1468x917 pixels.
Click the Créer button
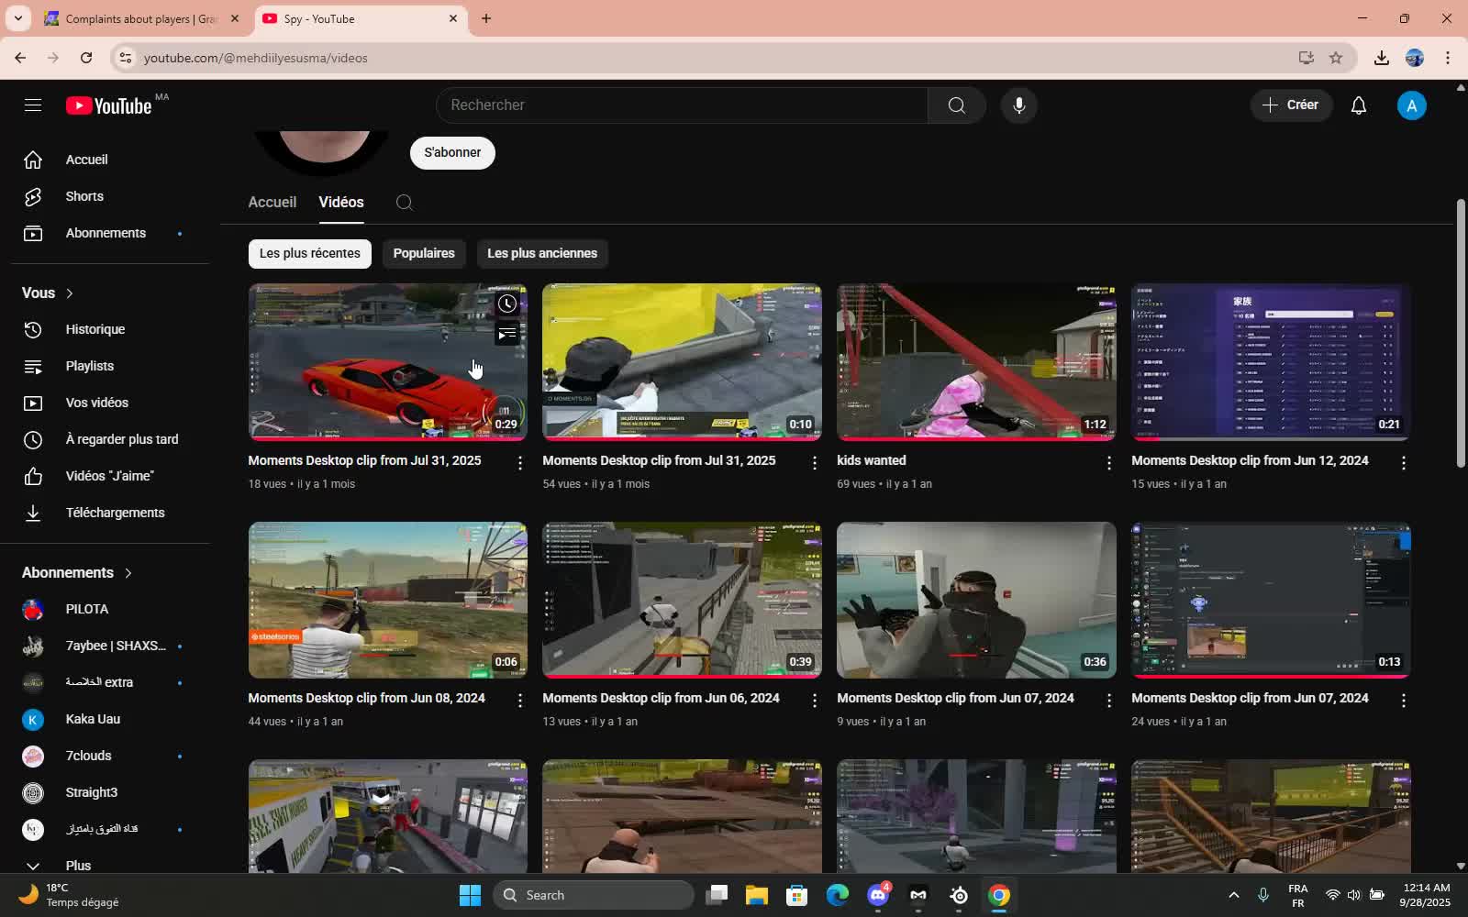[x=1292, y=105]
